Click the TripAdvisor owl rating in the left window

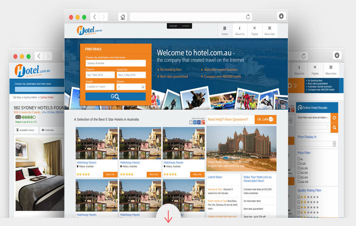coord(25,117)
